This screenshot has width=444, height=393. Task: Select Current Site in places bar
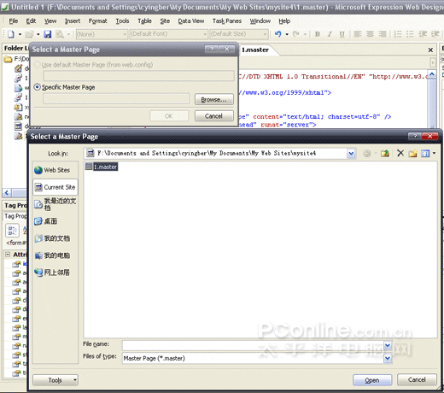tap(55, 187)
